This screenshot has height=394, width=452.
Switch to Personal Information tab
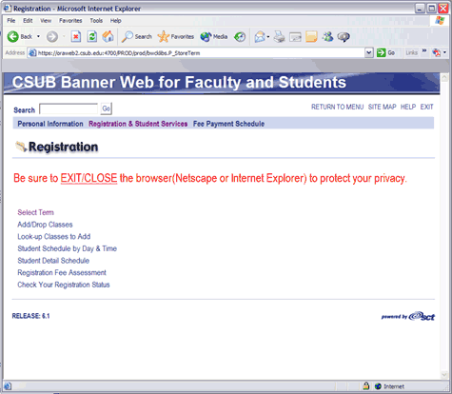click(50, 124)
